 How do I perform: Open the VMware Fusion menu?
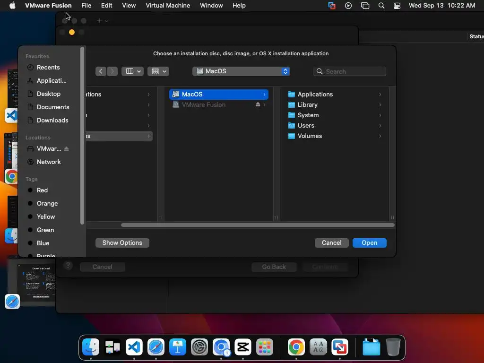pos(48,6)
